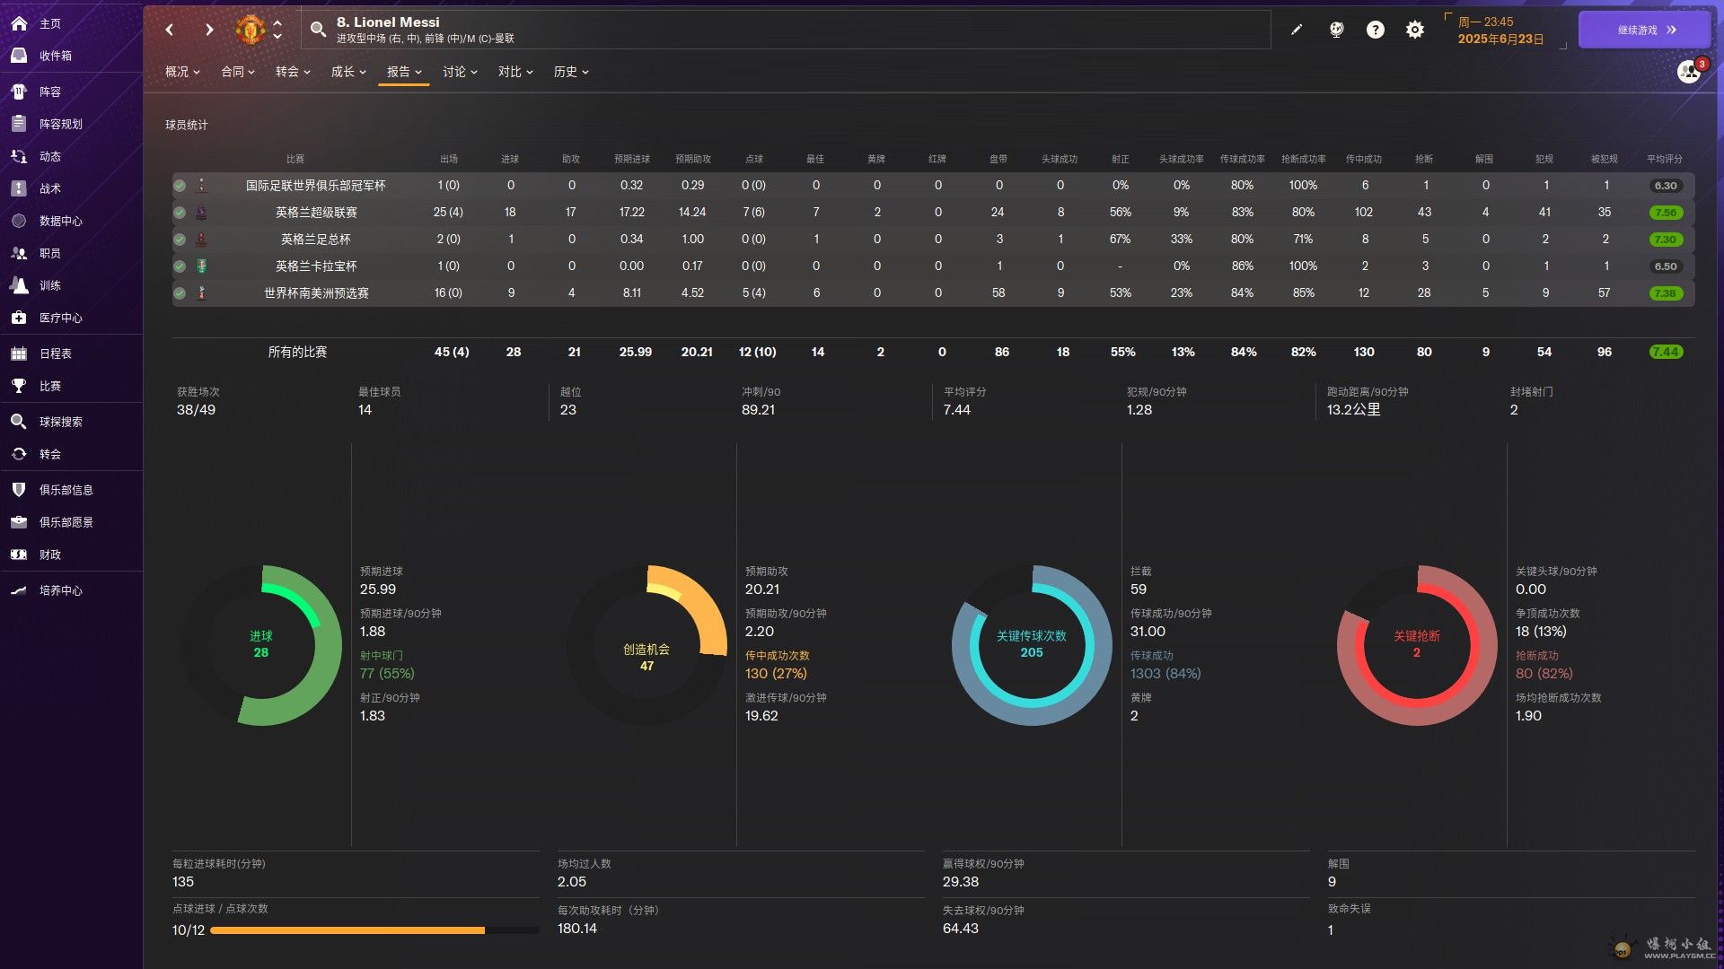Viewport: 1724px width, 969px height.
Task: Open the 俱乐部愿景 club vision icon
Action: [x=19, y=522]
